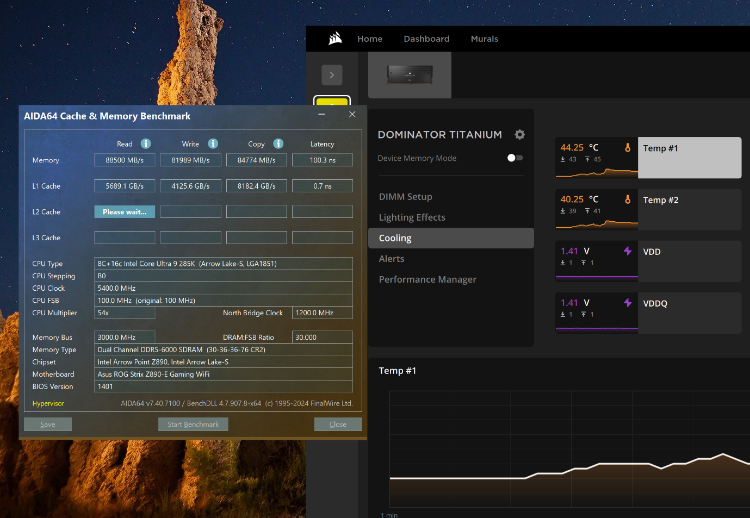Click the CPU Type field value
The image size is (750, 518).
[224, 264]
